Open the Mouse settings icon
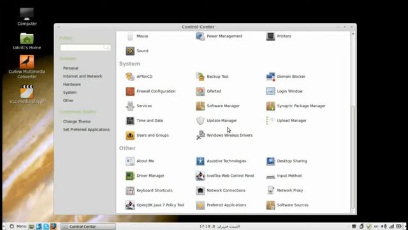The width and height of the screenshot is (408, 230). click(x=130, y=36)
